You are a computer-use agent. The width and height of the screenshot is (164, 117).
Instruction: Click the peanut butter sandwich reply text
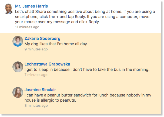81,95
